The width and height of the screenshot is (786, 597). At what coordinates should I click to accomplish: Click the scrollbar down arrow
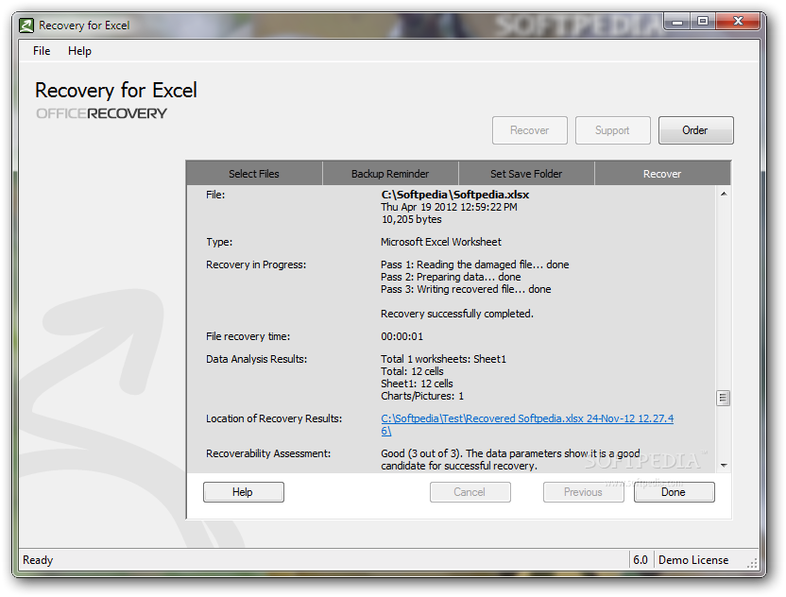tap(724, 465)
